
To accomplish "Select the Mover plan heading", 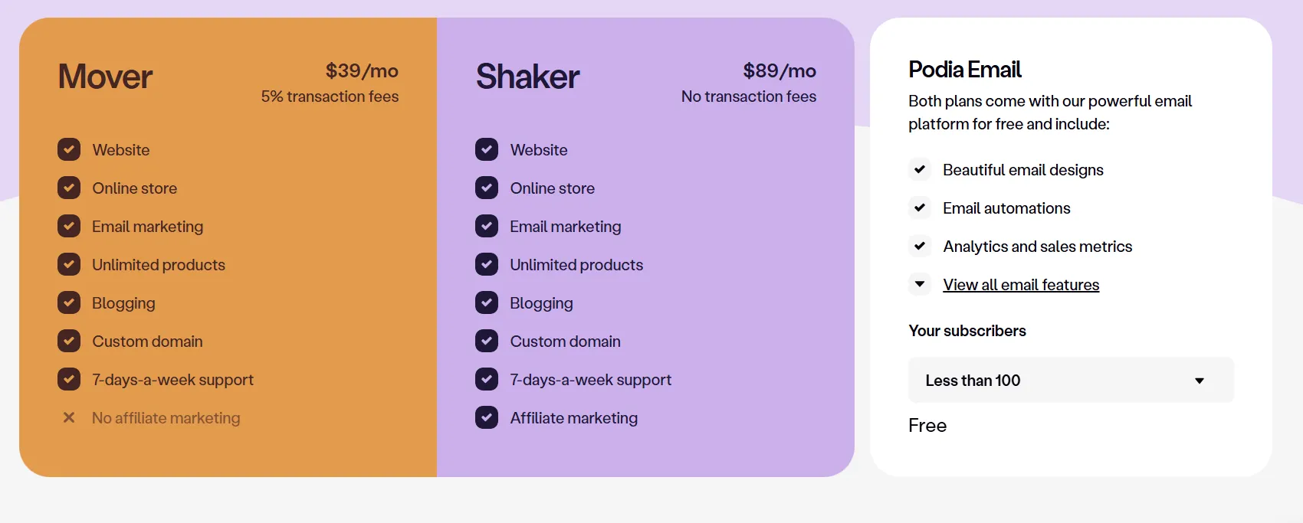I will point(106,77).
